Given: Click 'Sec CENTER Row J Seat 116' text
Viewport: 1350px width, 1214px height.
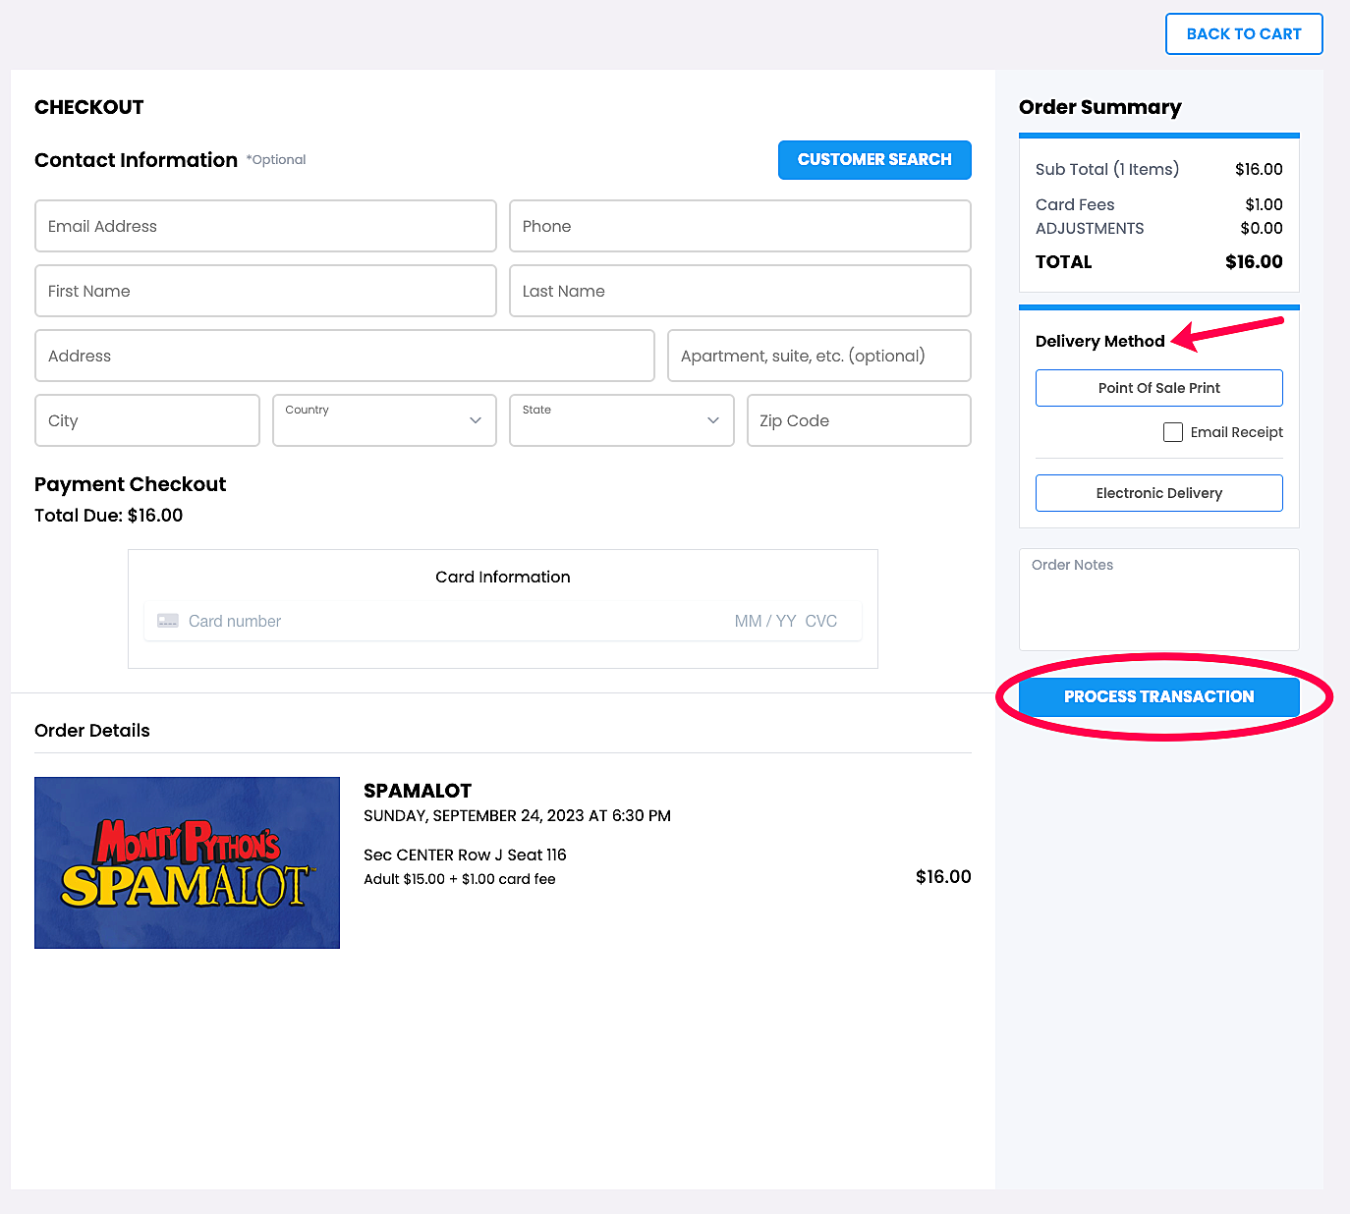Looking at the screenshot, I should pos(465,855).
